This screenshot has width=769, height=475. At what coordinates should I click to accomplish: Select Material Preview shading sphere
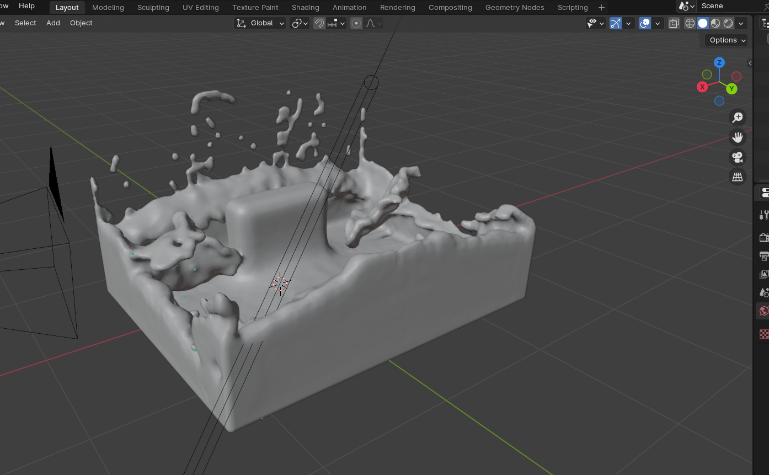coord(715,23)
